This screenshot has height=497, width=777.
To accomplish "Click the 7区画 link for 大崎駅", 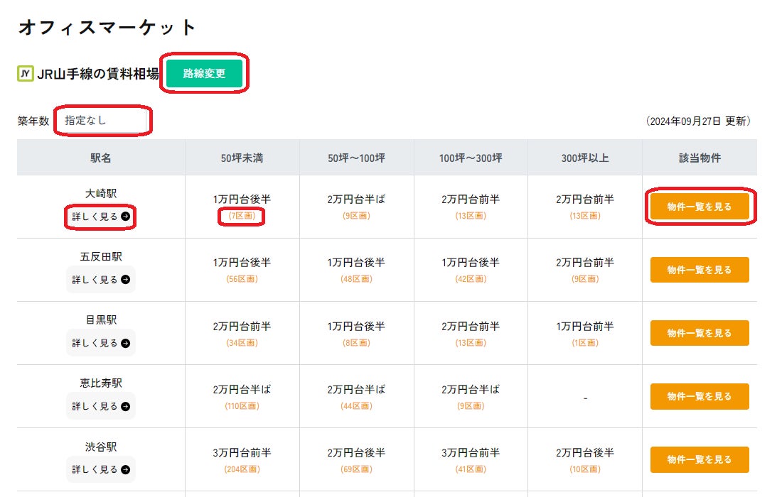I will click(x=242, y=216).
